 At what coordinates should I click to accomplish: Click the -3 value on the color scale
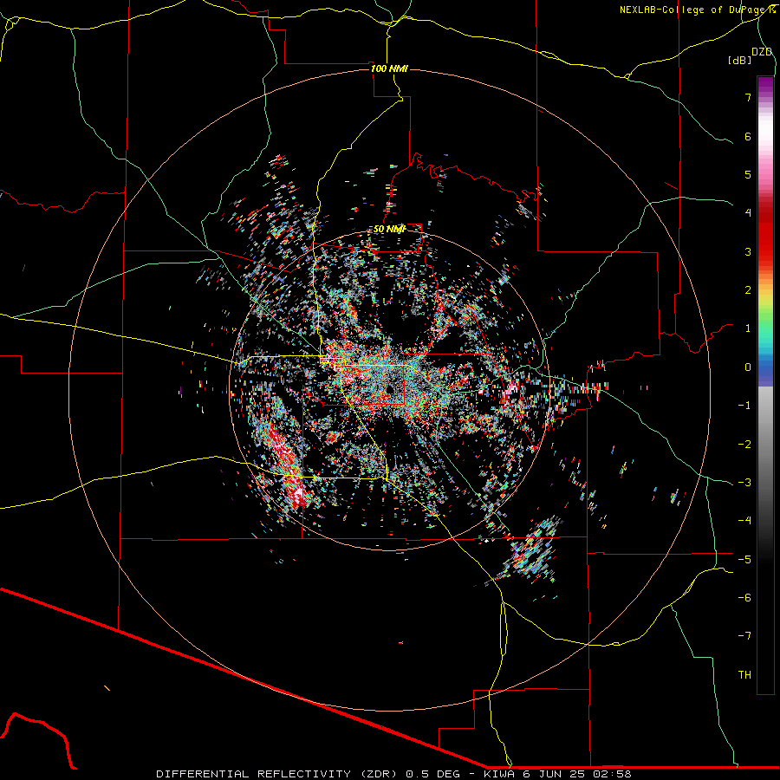coord(744,483)
